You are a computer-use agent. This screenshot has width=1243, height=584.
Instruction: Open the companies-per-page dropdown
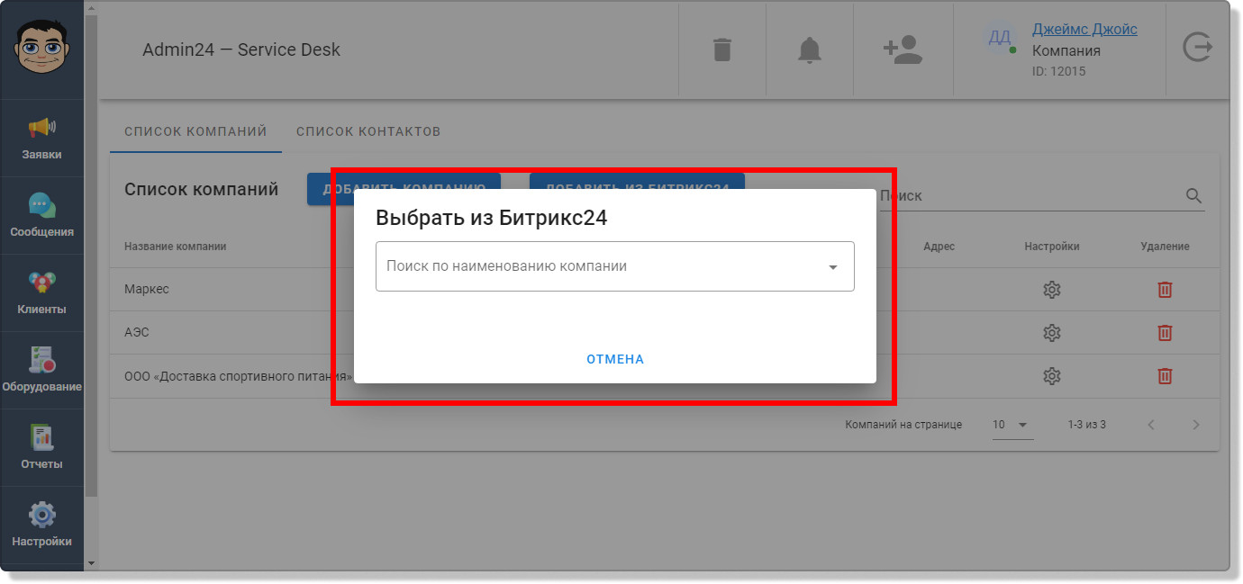(1012, 425)
